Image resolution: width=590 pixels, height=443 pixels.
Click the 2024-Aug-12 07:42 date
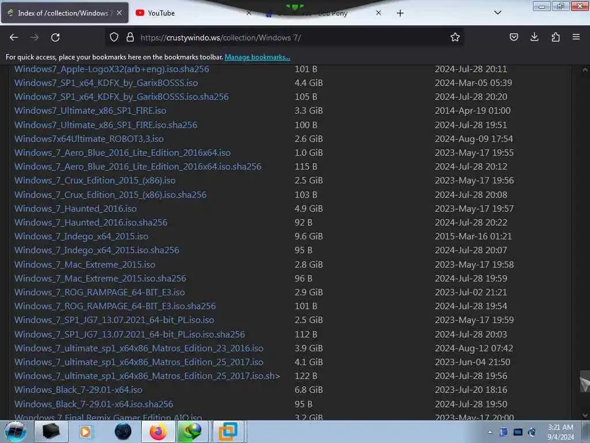coord(474,348)
